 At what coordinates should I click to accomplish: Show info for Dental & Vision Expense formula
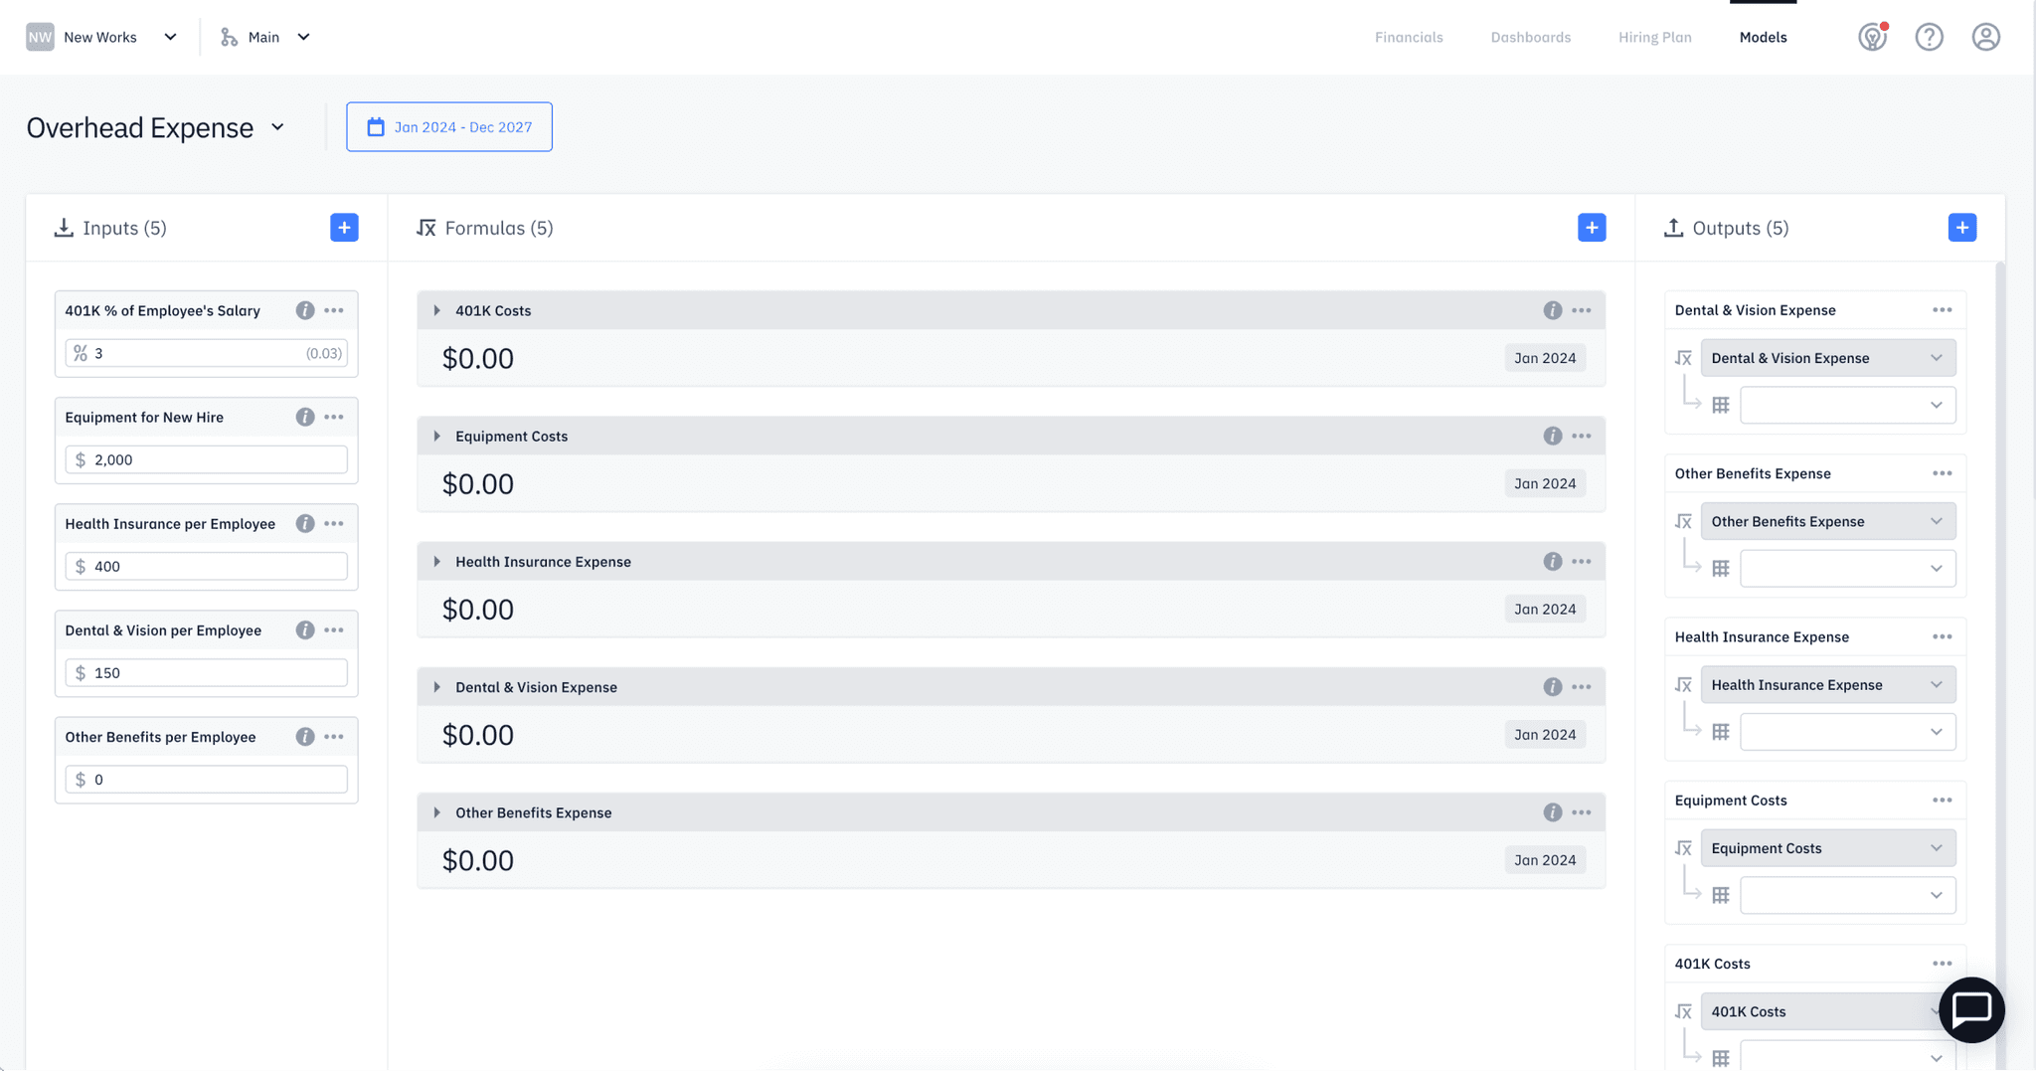pyautogui.click(x=1553, y=686)
